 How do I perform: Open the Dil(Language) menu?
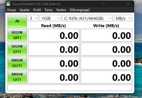pos(80,10)
